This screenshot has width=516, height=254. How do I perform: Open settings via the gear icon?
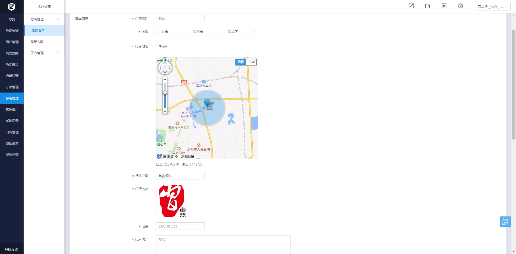click(x=460, y=6)
